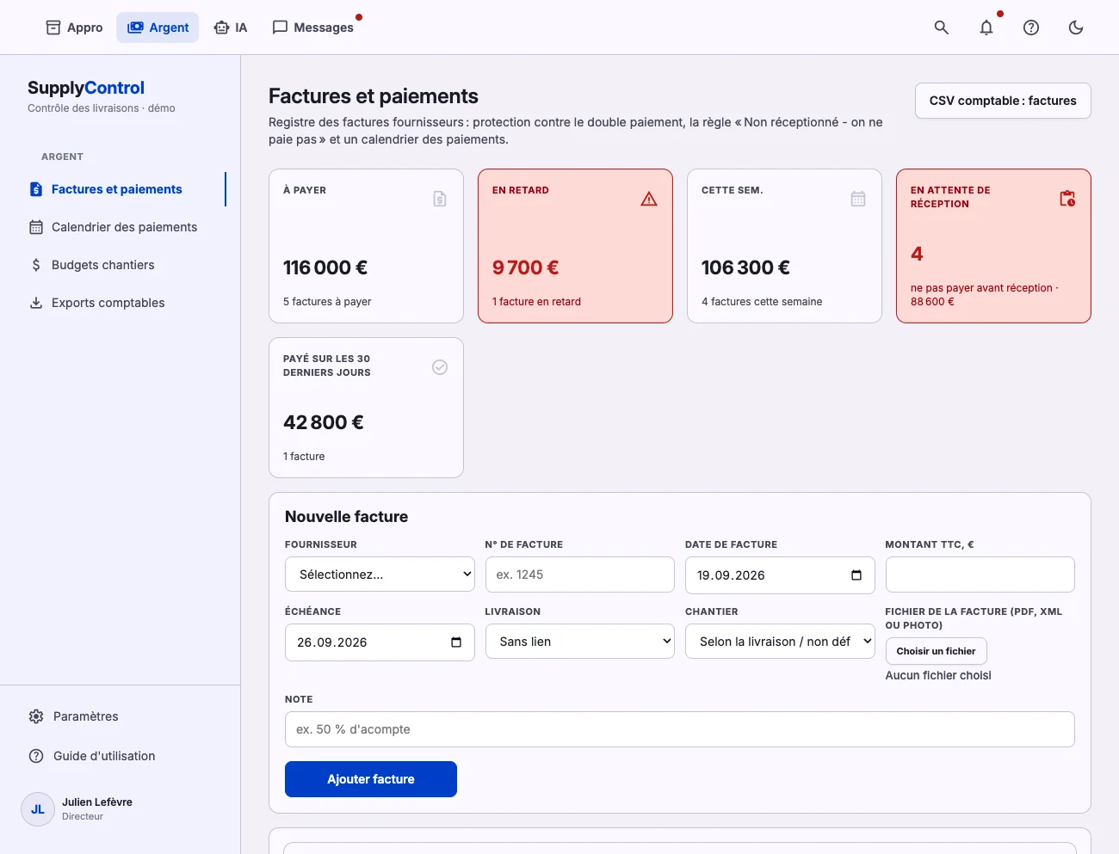Open the IA tab
1119x854 pixels.
pos(231,28)
